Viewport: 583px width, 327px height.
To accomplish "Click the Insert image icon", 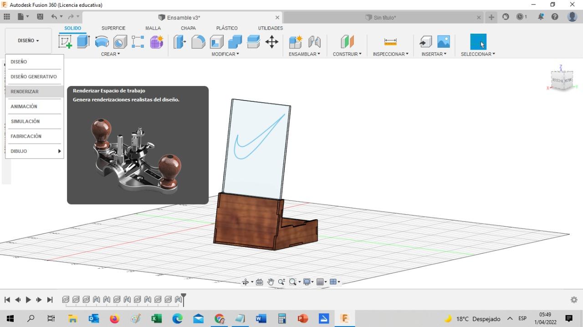I will coord(443,42).
